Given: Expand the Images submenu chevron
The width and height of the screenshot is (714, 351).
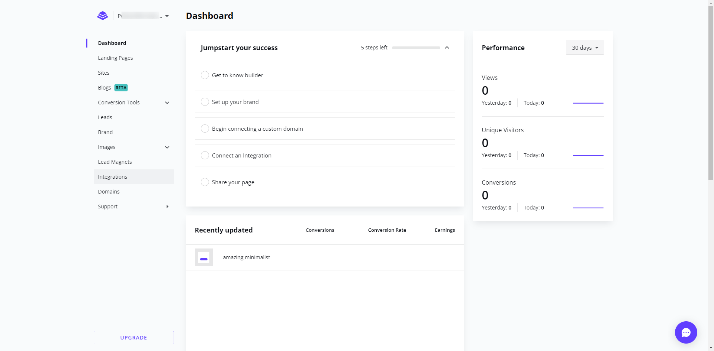Looking at the screenshot, I should (x=167, y=147).
